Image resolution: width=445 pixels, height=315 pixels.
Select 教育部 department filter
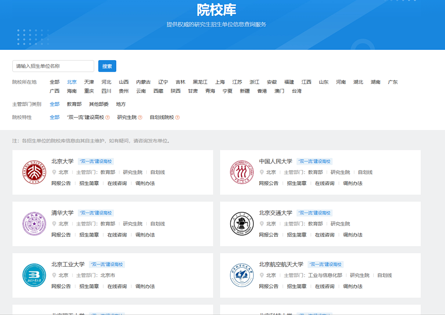pos(74,104)
